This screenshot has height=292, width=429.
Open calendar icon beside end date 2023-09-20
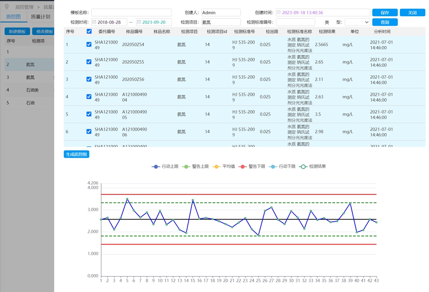click(x=139, y=22)
